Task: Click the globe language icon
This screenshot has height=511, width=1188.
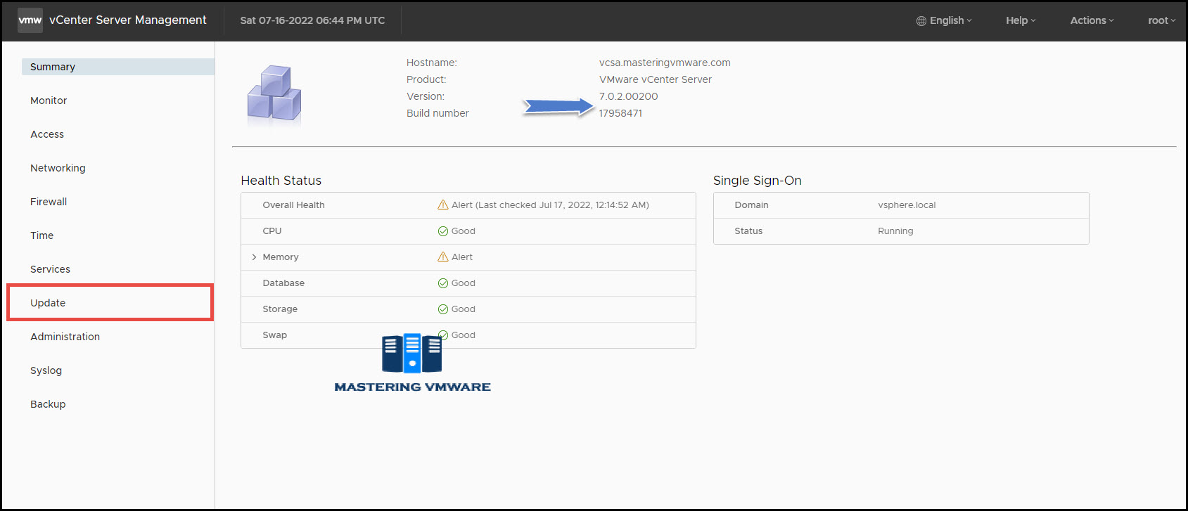Action: (921, 21)
